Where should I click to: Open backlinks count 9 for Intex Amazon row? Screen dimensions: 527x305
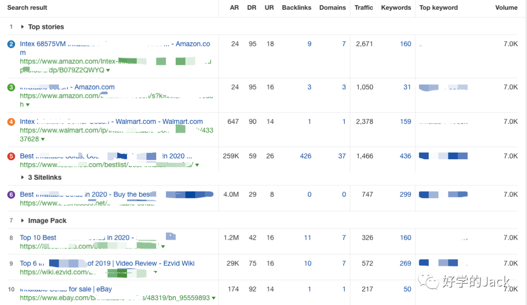point(309,44)
